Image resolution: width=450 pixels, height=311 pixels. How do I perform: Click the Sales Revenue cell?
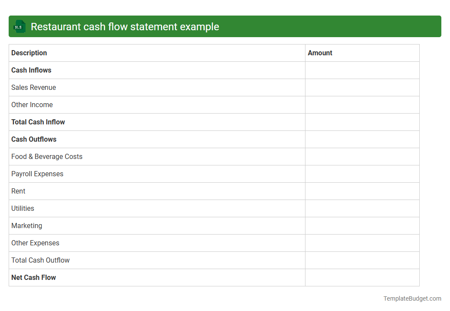tap(33, 87)
